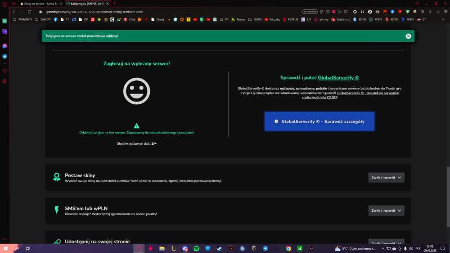
Task: Open the Windows Start menu
Action: [5, 249]
